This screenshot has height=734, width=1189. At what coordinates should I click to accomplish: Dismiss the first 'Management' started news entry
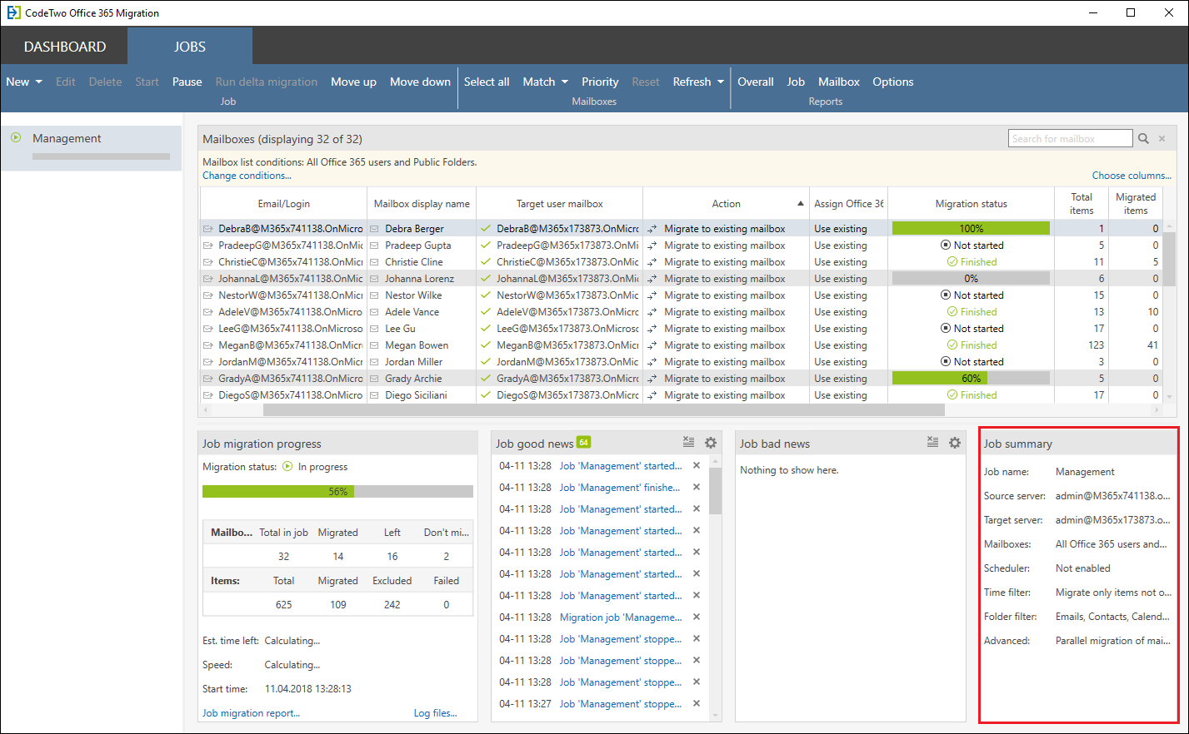click(697, 465)
